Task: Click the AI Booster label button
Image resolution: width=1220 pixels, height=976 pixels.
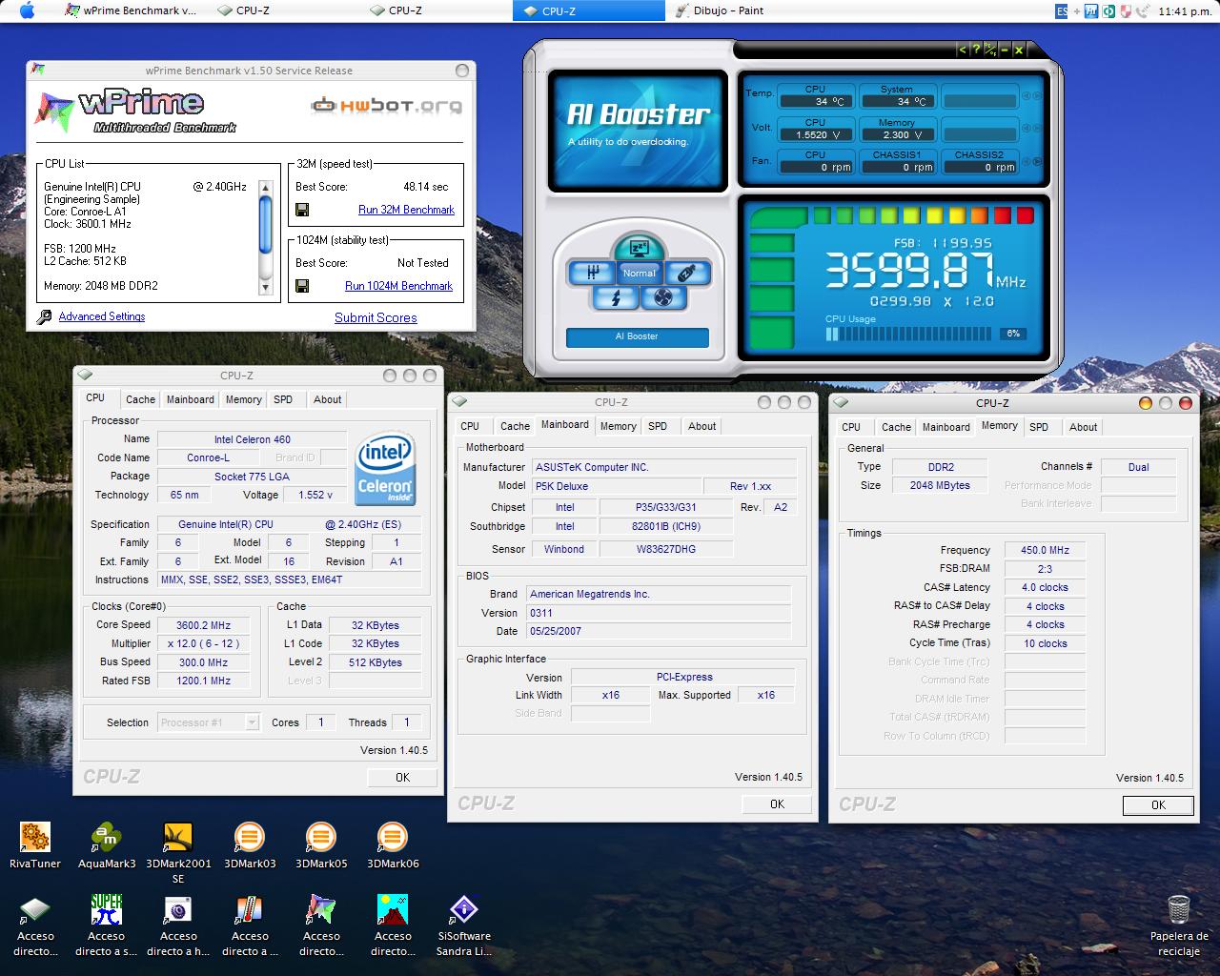Action: [x=637, y=336]
